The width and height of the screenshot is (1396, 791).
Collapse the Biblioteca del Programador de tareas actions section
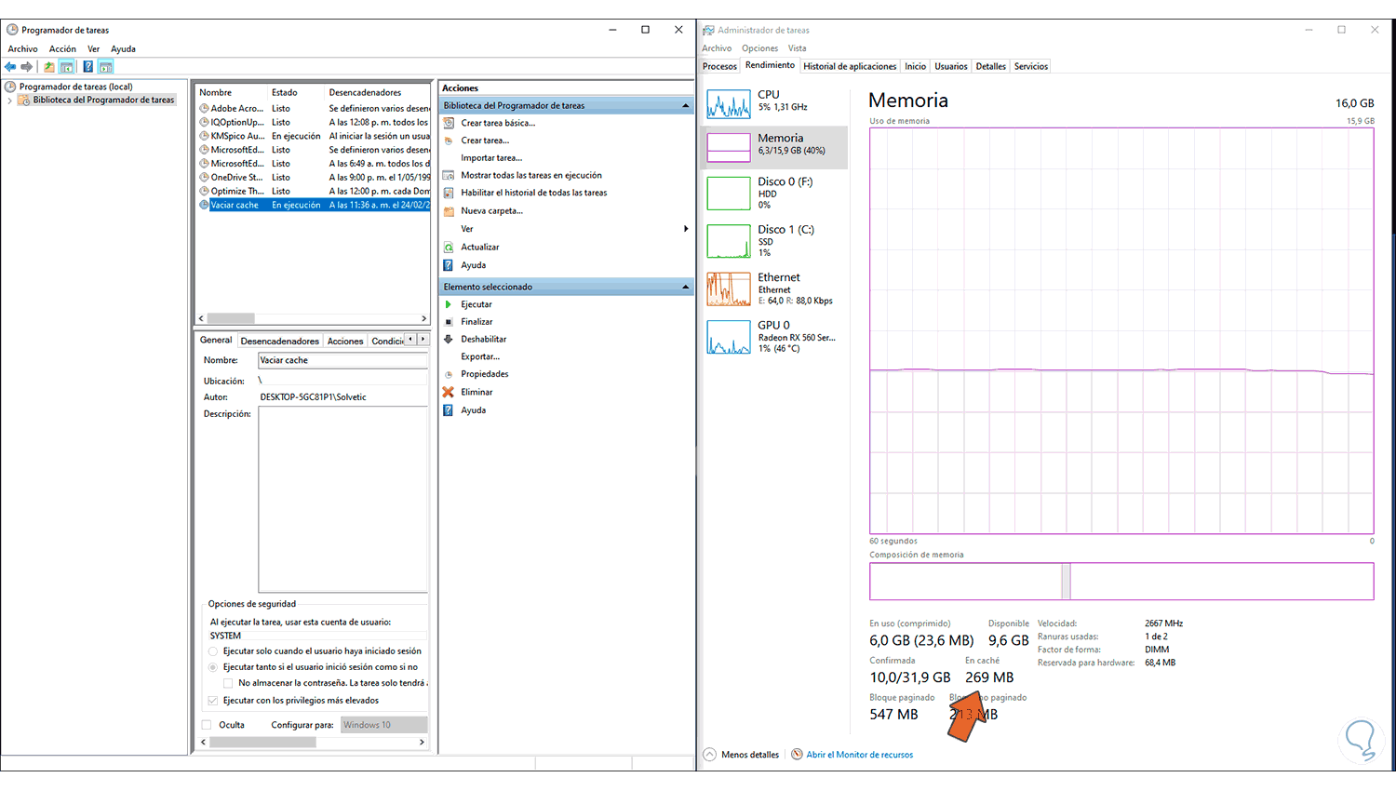[686, 106]
